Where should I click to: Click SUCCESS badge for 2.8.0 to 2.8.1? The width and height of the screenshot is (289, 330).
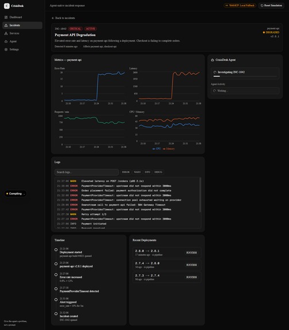191,253
